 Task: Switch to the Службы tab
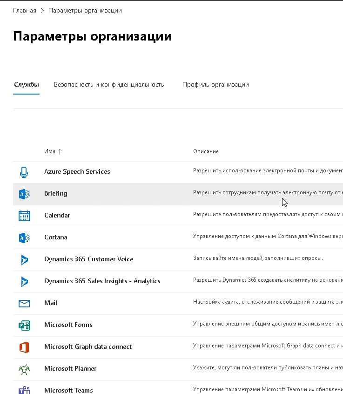click(27, 84)
